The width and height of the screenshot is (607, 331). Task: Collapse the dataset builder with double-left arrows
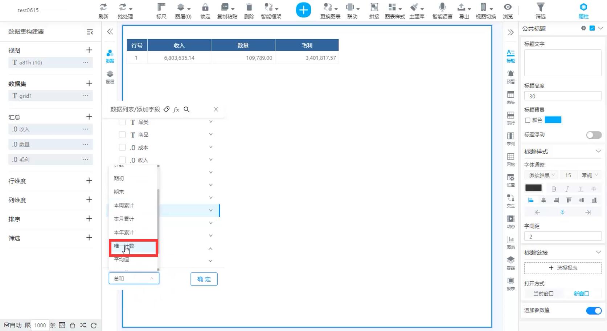110,32
